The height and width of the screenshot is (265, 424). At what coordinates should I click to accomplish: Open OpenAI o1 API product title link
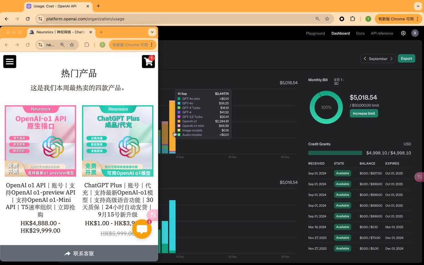point(40,200)
